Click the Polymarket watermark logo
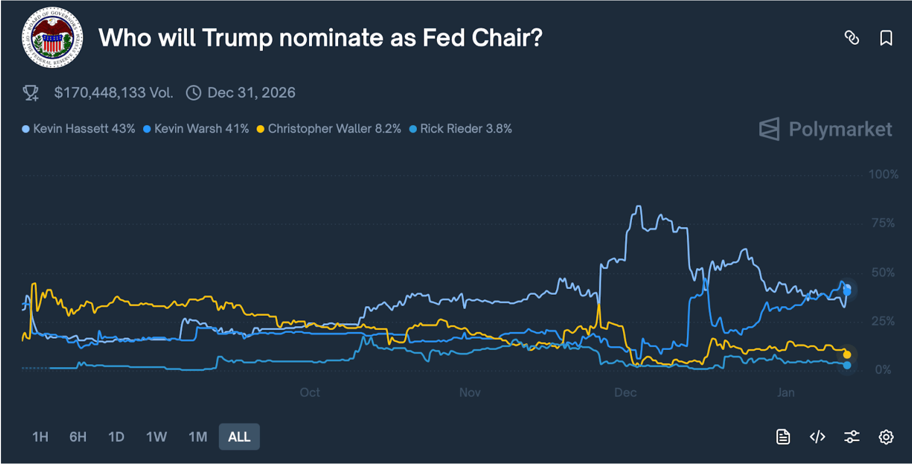 click(x=825, y=129)
